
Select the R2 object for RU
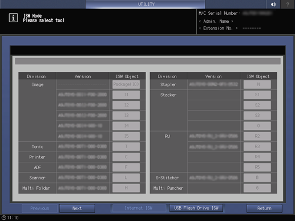pyautogui.click(x=257, y=136)
